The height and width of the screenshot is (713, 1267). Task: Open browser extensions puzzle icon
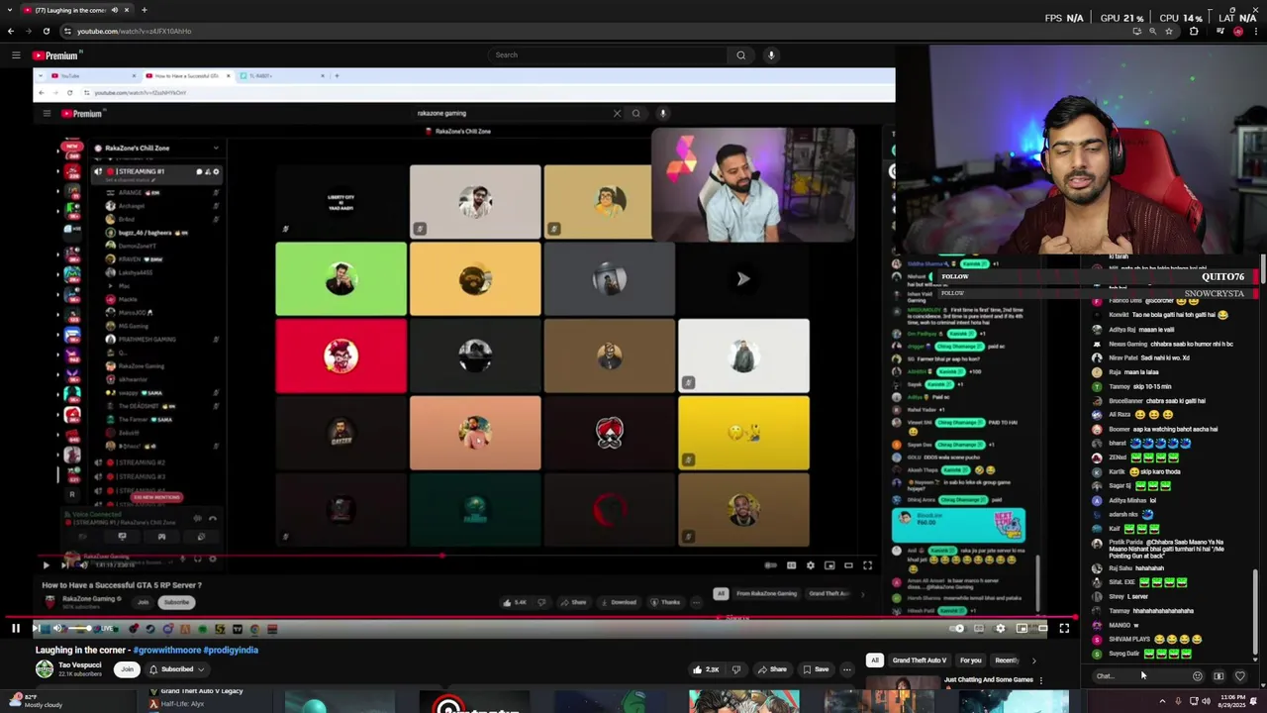click(x=1194, y=31)
